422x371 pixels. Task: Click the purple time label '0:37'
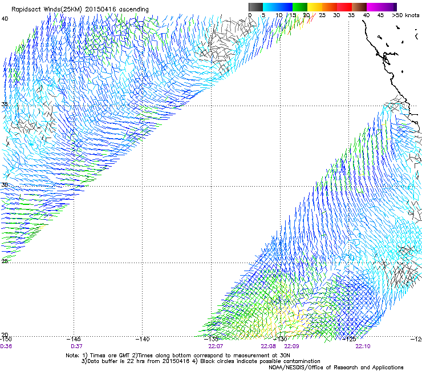click(x=76, y=346)
